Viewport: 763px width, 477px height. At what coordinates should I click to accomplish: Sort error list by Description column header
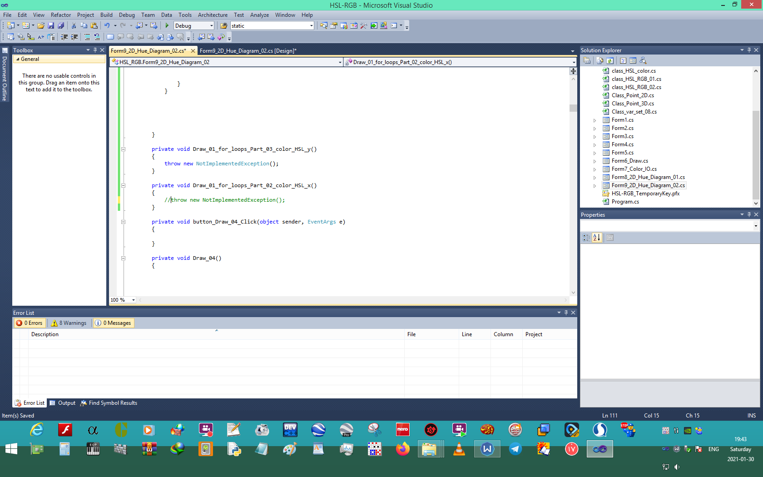[217, 334]
